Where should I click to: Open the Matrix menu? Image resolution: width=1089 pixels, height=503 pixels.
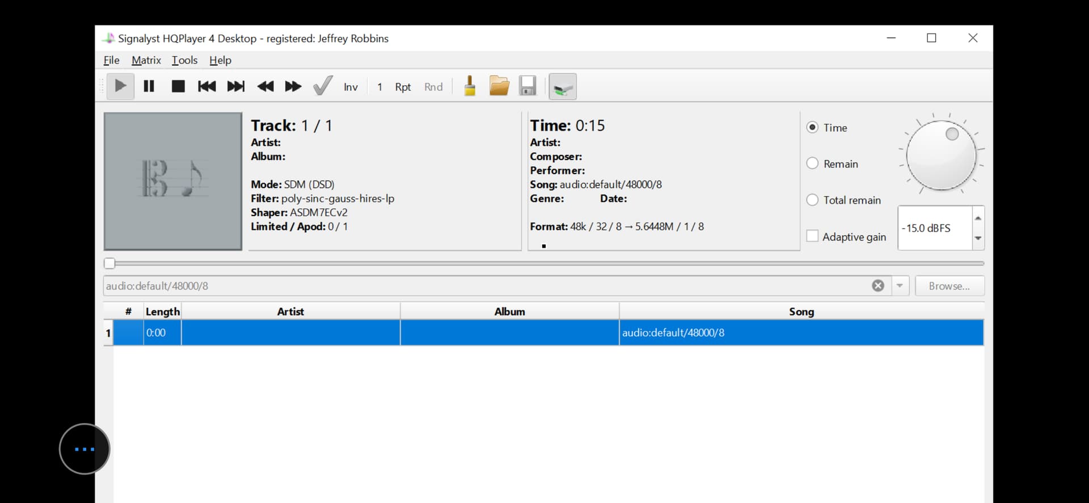pyautogui.click(x=146, y=60)
